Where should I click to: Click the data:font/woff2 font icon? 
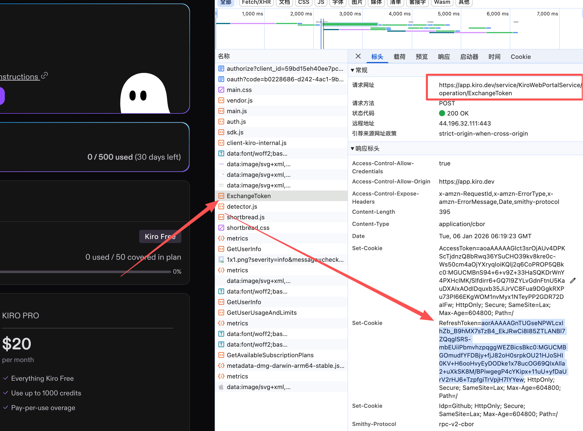tap(221, 153)
